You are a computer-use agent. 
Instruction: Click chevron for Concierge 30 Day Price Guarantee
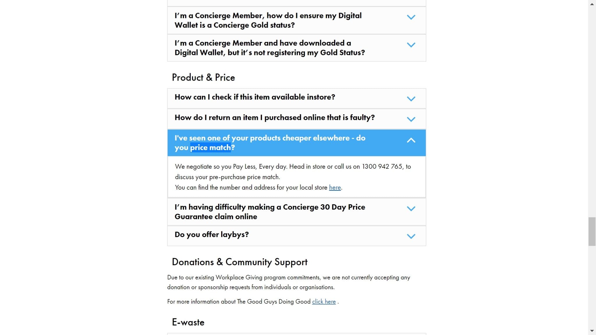[411, 209]
